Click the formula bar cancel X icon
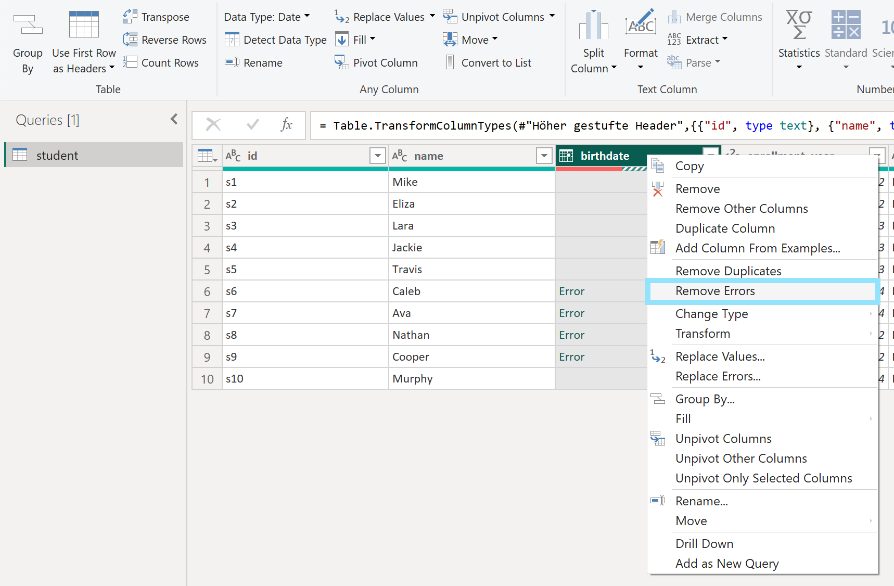Screen dimensions: 894x586 coord(213,125)
